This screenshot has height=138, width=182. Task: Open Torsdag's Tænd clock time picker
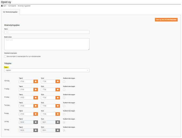pos(36,106)
